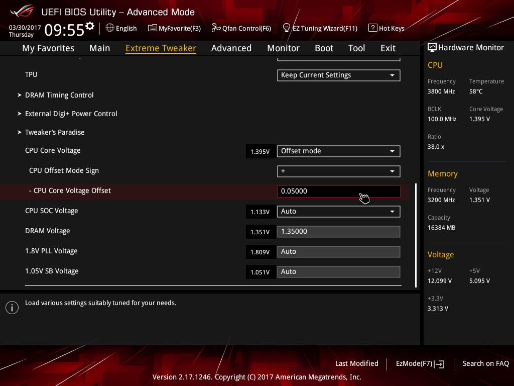514x386 pixels.
Task: Open the TPU dropdown
Action: point(338,75)
